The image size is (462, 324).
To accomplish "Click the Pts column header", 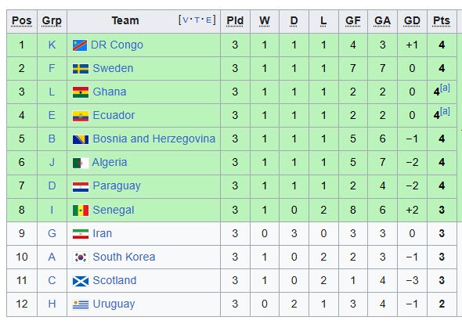I will tap(442, 21).
